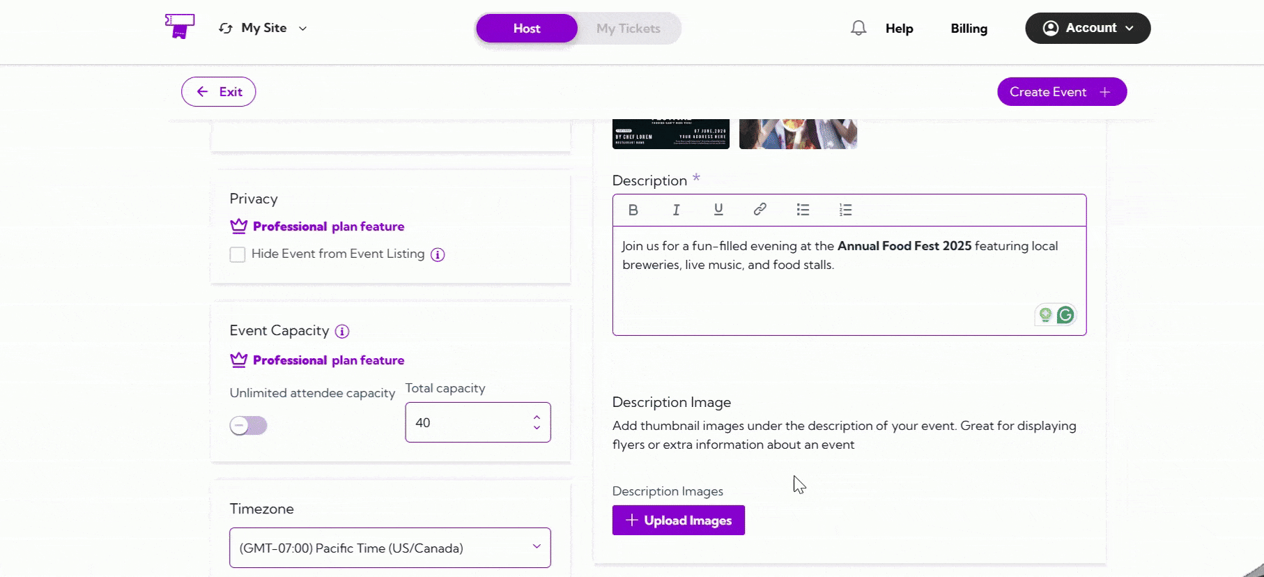Click the Upload Images button
Image resolution: width=1264 pixels, height=577 pixels.
coord(679,521)
